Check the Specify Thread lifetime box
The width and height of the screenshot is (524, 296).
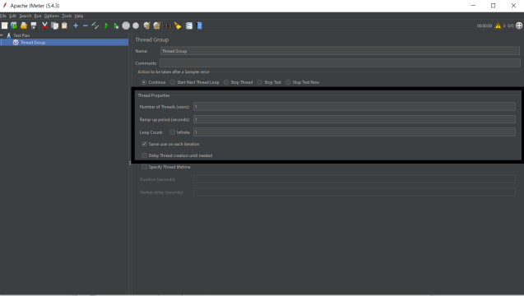pyautogui.click(x=144, y=167)
